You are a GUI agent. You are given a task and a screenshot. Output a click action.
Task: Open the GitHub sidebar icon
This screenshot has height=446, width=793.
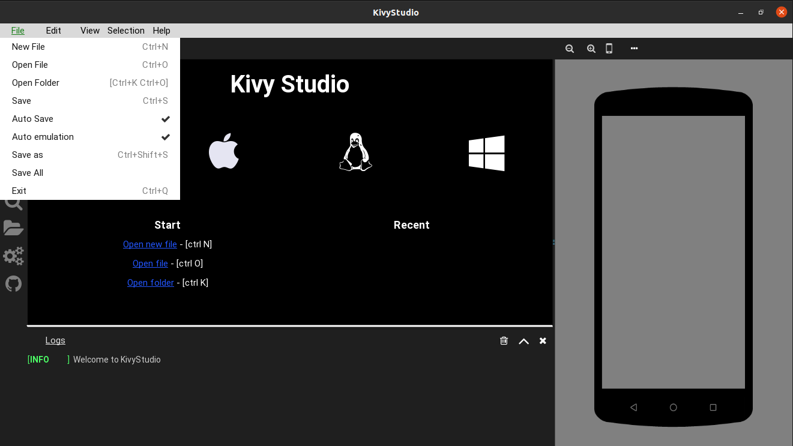pyautogui.click(x=13, y=283)
